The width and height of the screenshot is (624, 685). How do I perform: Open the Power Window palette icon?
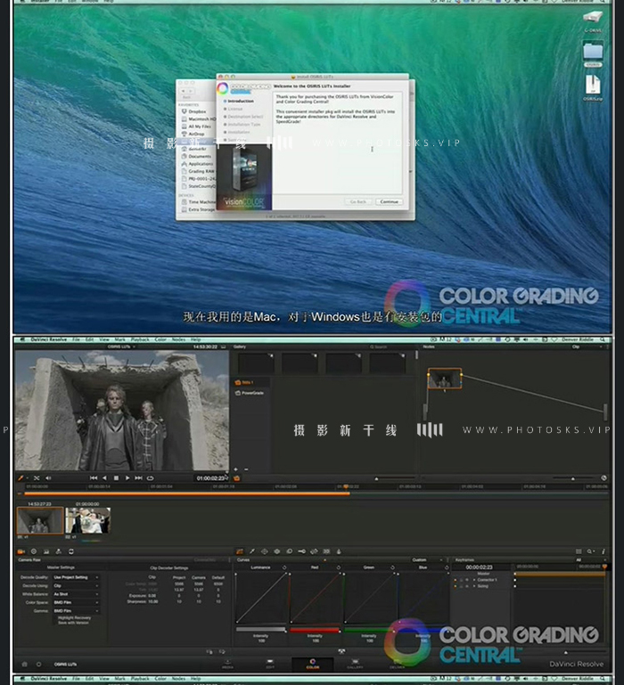[264, 551]
